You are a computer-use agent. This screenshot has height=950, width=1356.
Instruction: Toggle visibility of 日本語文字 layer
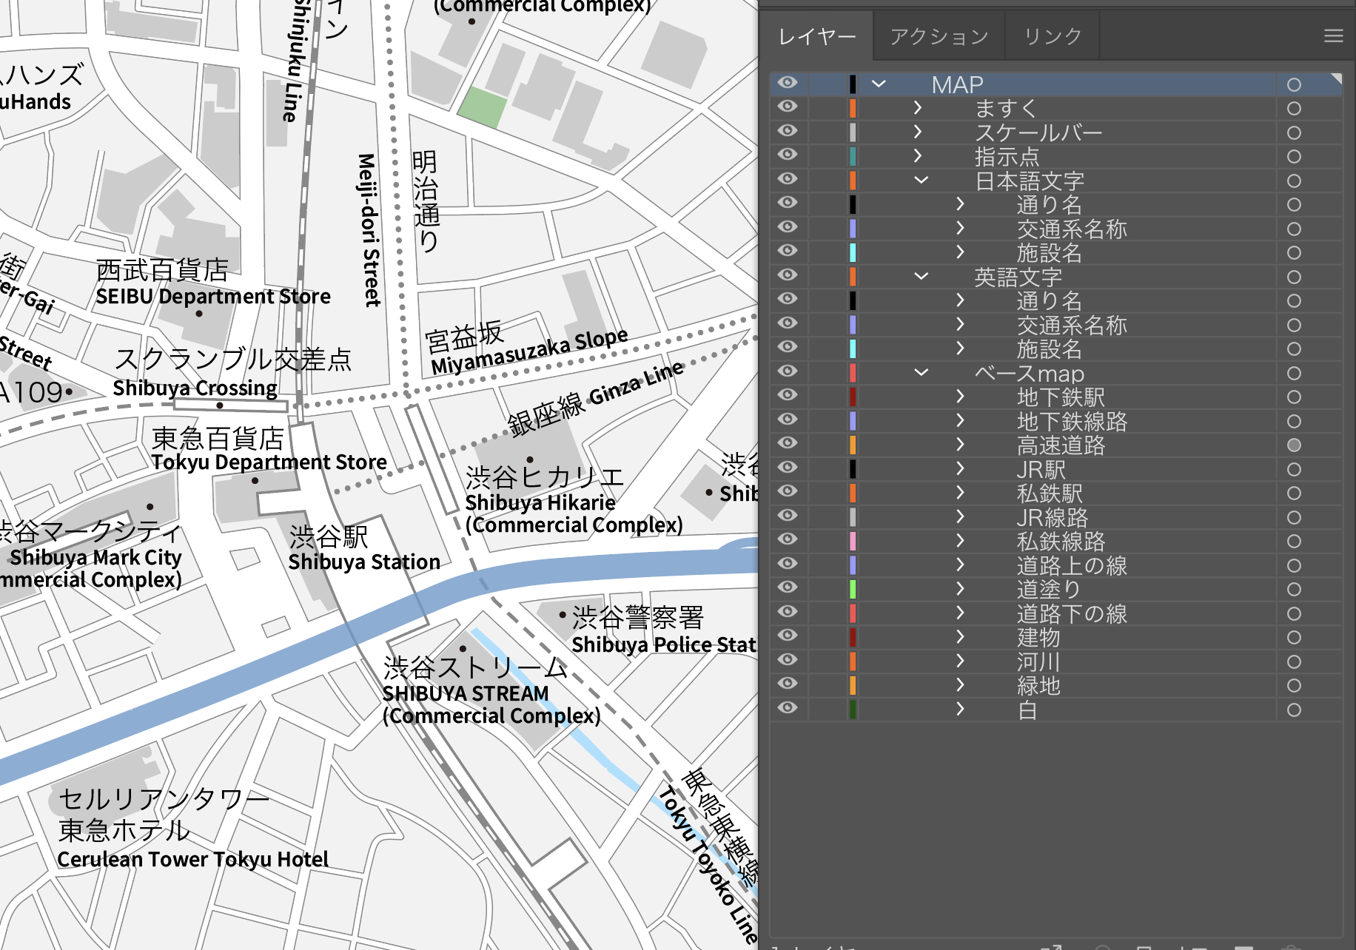pyautogui.click(x=788, y=179)
